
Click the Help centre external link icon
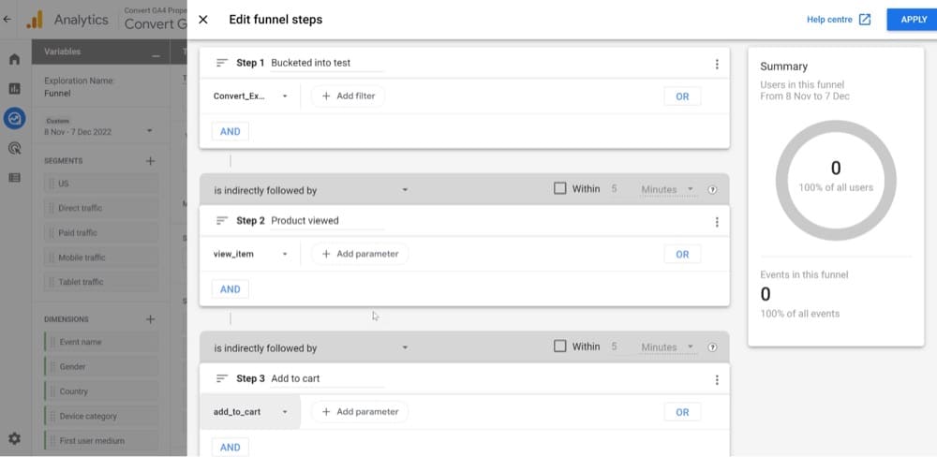[865, 20]
